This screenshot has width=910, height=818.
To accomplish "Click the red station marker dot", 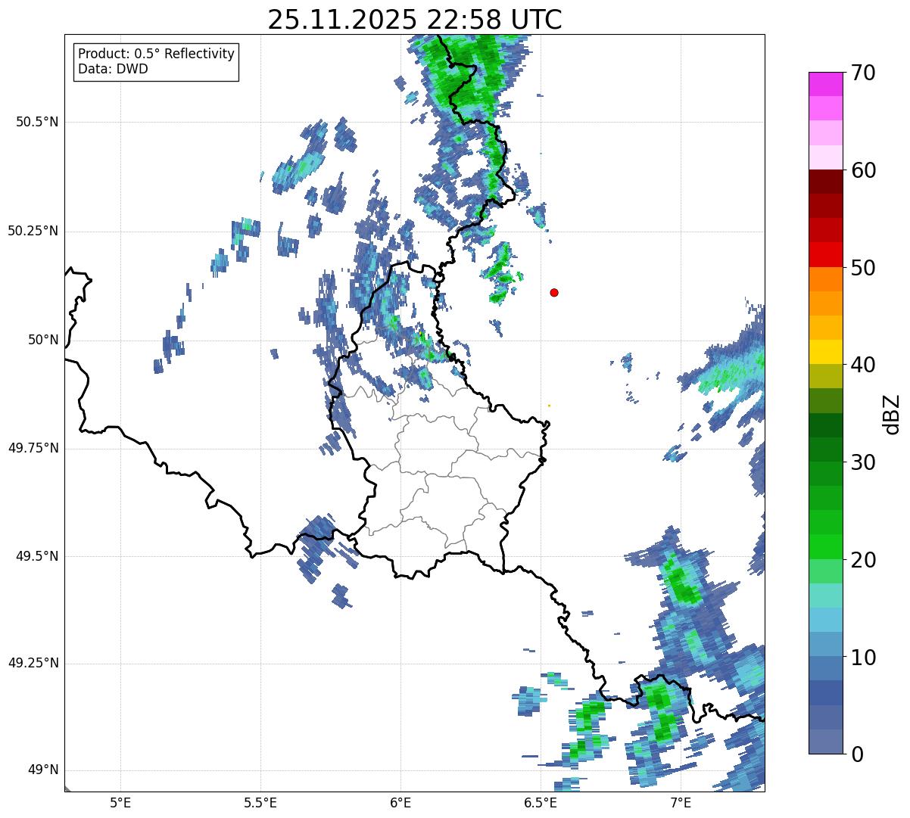I will pos(554,292).
